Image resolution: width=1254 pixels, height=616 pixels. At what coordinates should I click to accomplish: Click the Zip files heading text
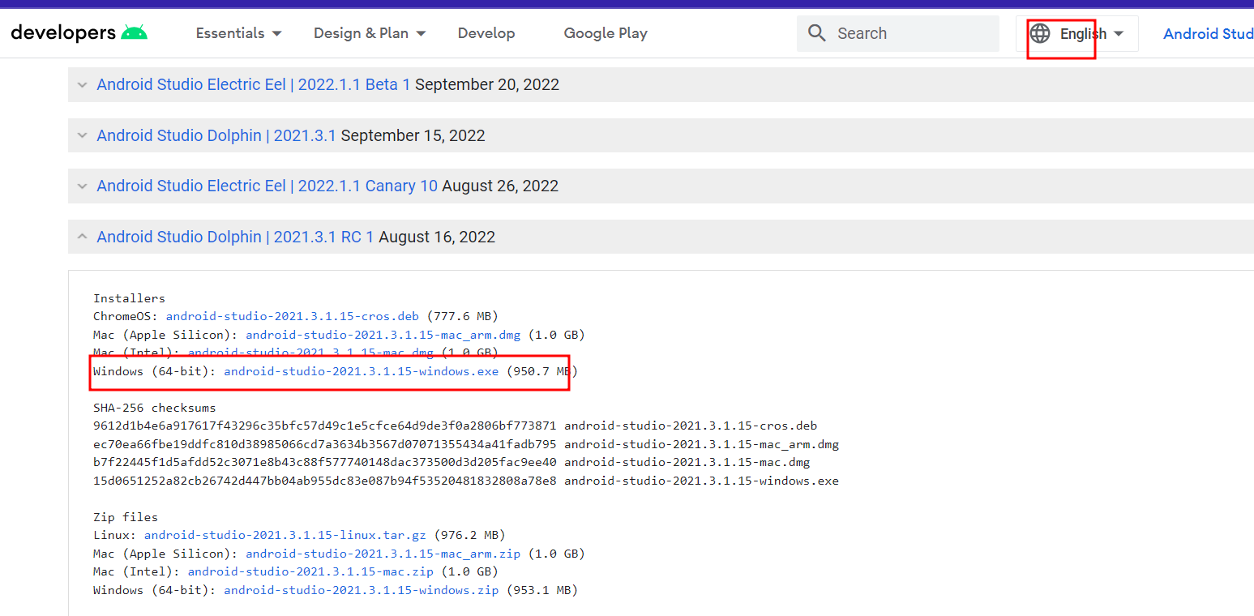point(126,517)
